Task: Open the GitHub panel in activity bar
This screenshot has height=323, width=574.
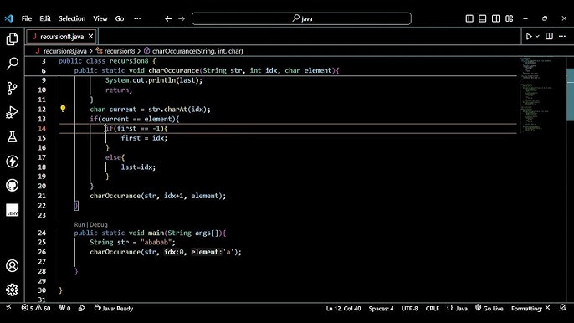Action: tap(12, 185)
